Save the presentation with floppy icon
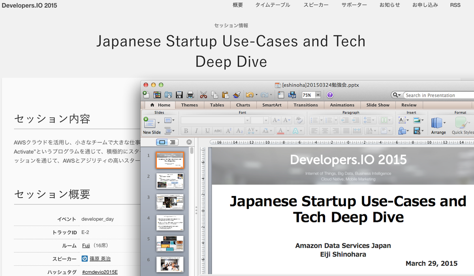 (x=179, y=95)
